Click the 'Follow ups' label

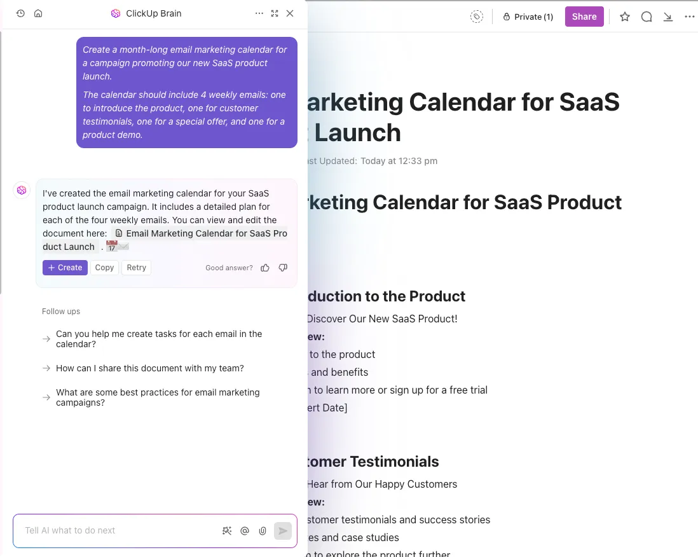[x=61, y=311]
